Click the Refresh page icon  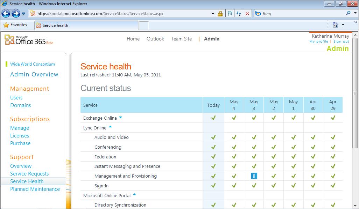click(239, 14)
